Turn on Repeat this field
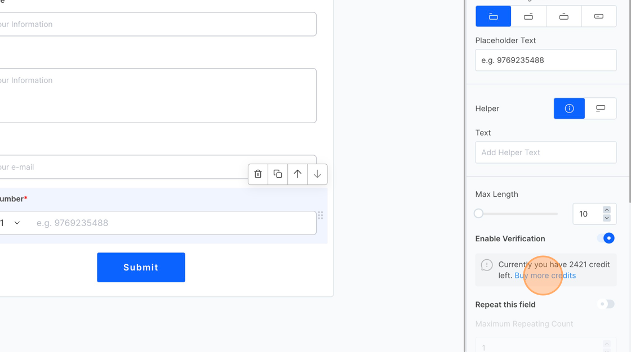The width and height of the screenshot is (631, 352). (606, 304)
